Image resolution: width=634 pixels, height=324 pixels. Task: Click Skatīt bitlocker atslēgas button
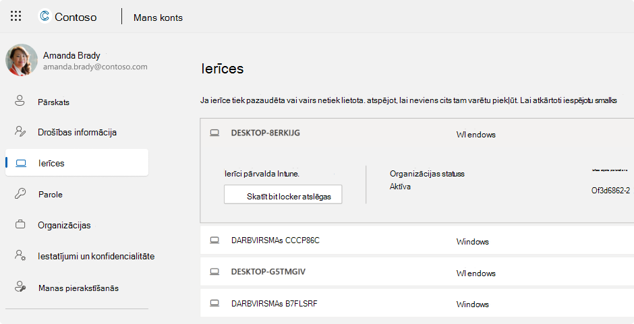pos(283,194)
